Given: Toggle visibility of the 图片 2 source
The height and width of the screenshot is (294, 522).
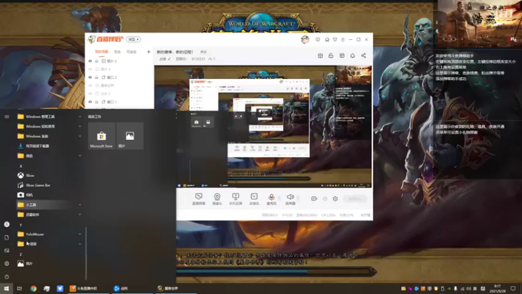Looking at the screenshot, I should tap(90, 61).
